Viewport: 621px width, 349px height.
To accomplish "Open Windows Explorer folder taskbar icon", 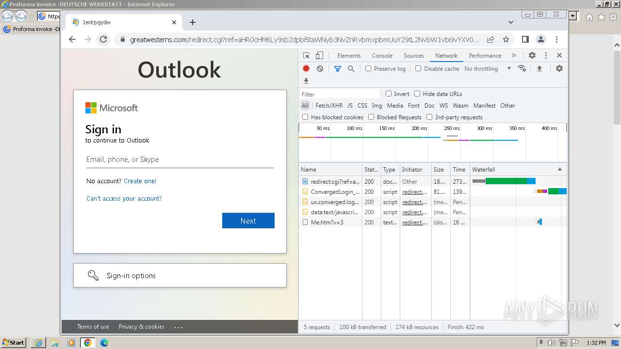I will (55, 343).
